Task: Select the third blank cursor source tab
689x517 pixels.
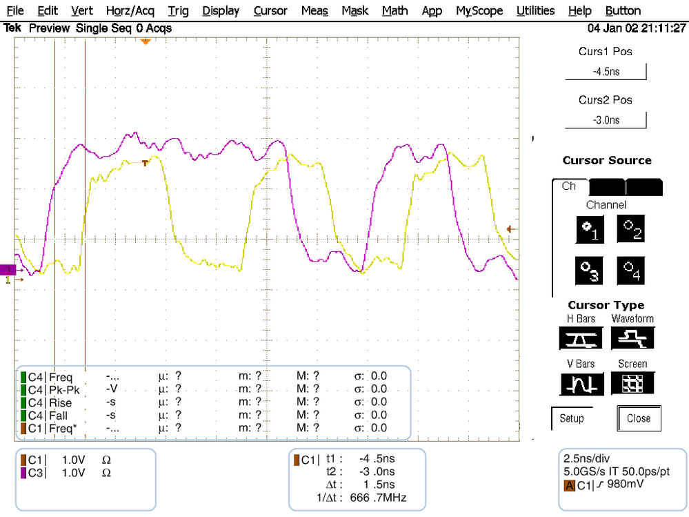Action: click(x=643, y=187)
